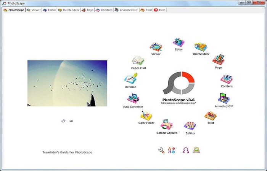
Task: Switch to the Page tab
Action: pos(87,10)
